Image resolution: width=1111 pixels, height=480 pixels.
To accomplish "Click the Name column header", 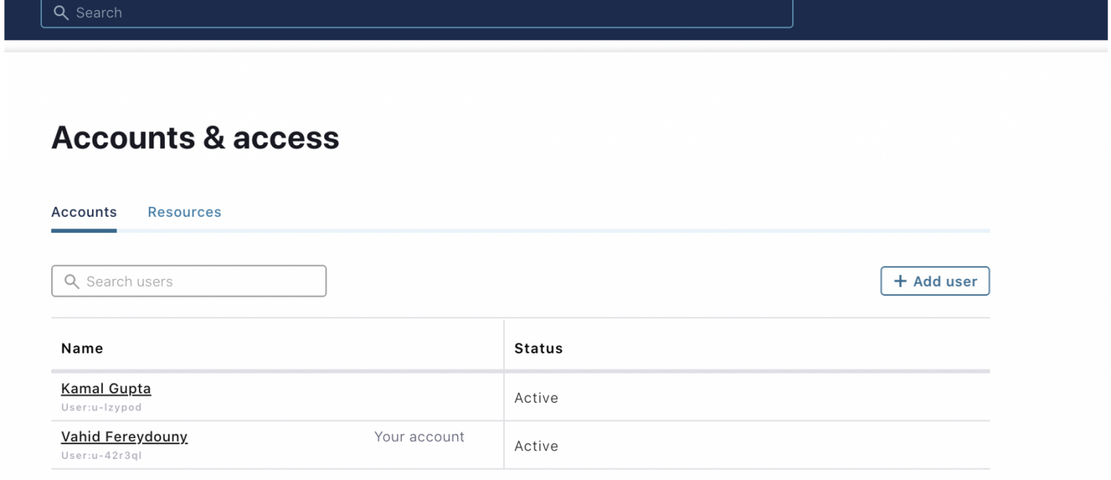I will [82, 348].
